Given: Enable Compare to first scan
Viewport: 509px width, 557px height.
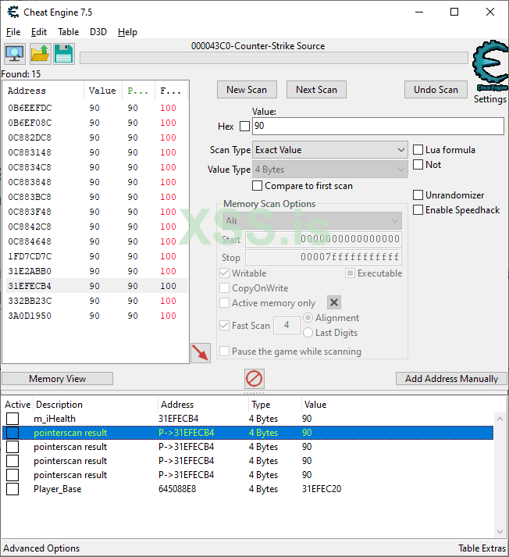Looking at the screenshot, I should (x=257, y=186).
